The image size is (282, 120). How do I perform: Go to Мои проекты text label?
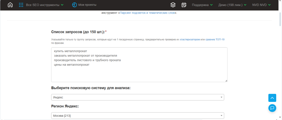[87, 5]
